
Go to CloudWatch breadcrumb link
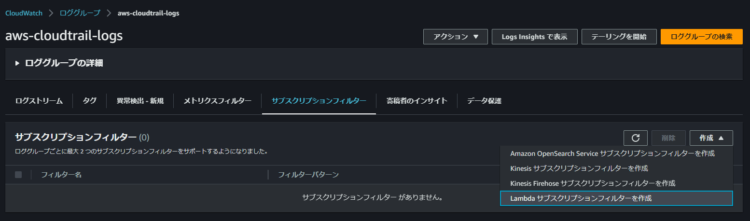tap(24, 13)
